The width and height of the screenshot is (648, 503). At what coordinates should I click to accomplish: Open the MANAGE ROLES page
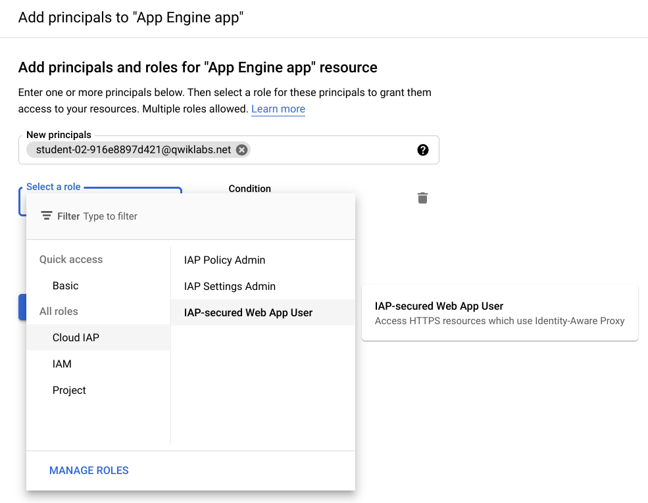click(x=88, y=470)
